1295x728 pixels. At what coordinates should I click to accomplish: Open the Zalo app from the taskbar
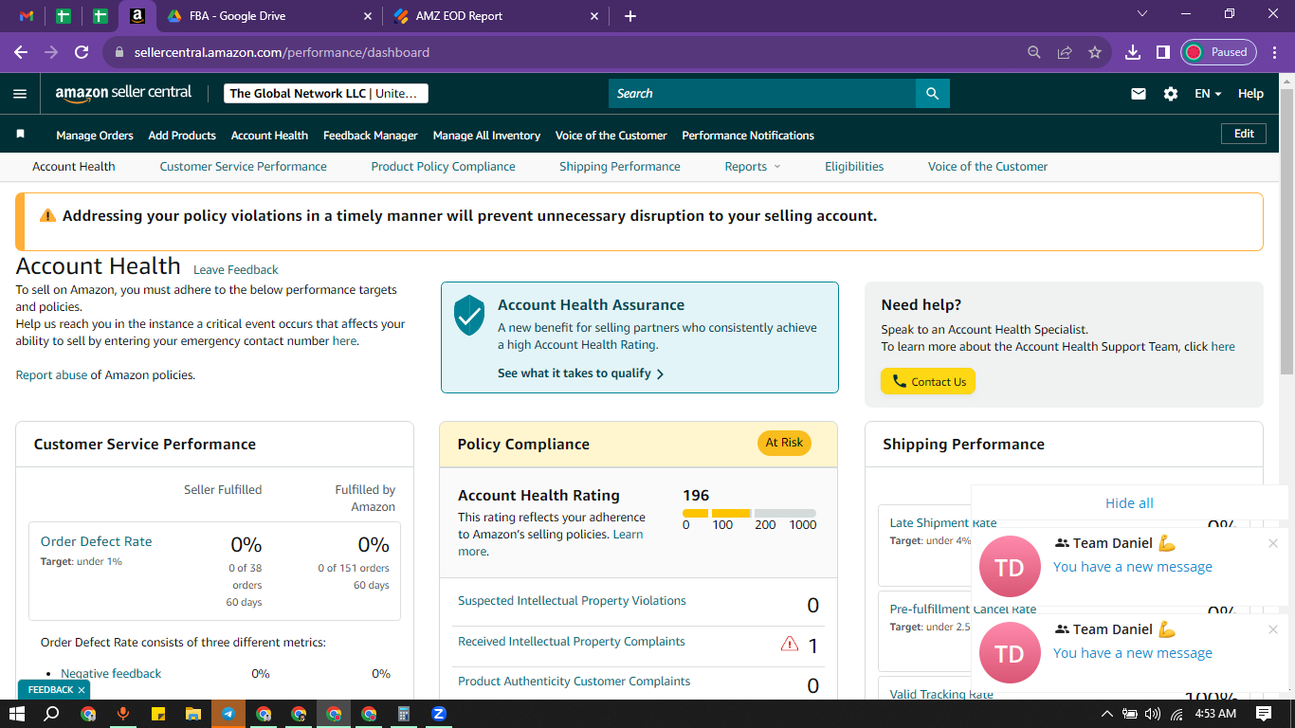(439, 714)
